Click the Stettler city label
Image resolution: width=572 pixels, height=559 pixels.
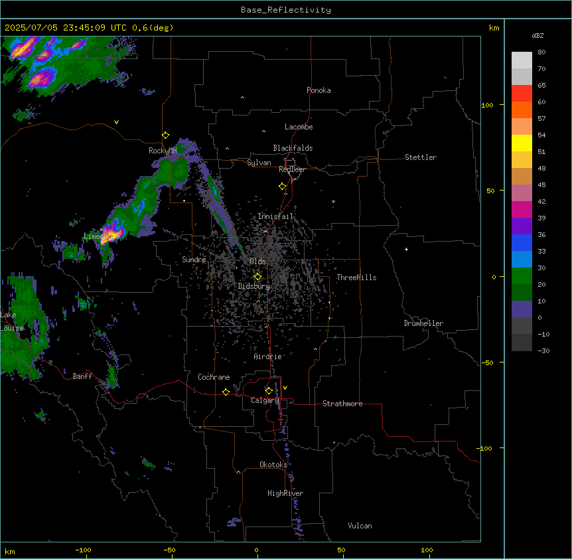coord(421,157)
